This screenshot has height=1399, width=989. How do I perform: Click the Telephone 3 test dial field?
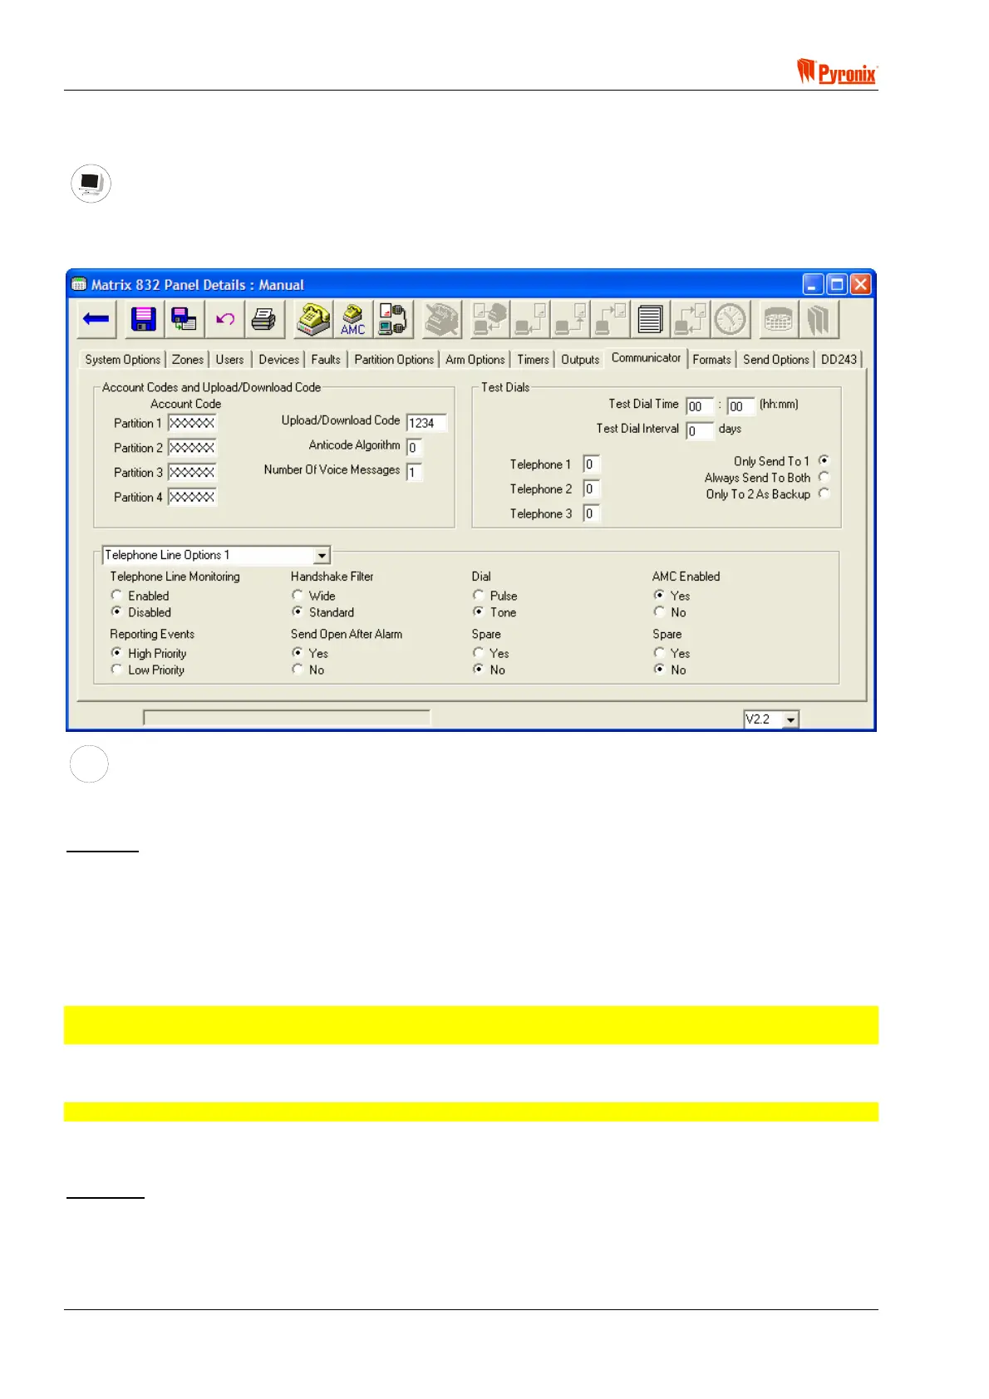(592, 513)
